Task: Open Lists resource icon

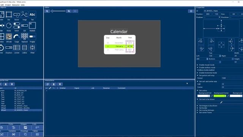Action: pyautogui.click(x=37, y=127)
